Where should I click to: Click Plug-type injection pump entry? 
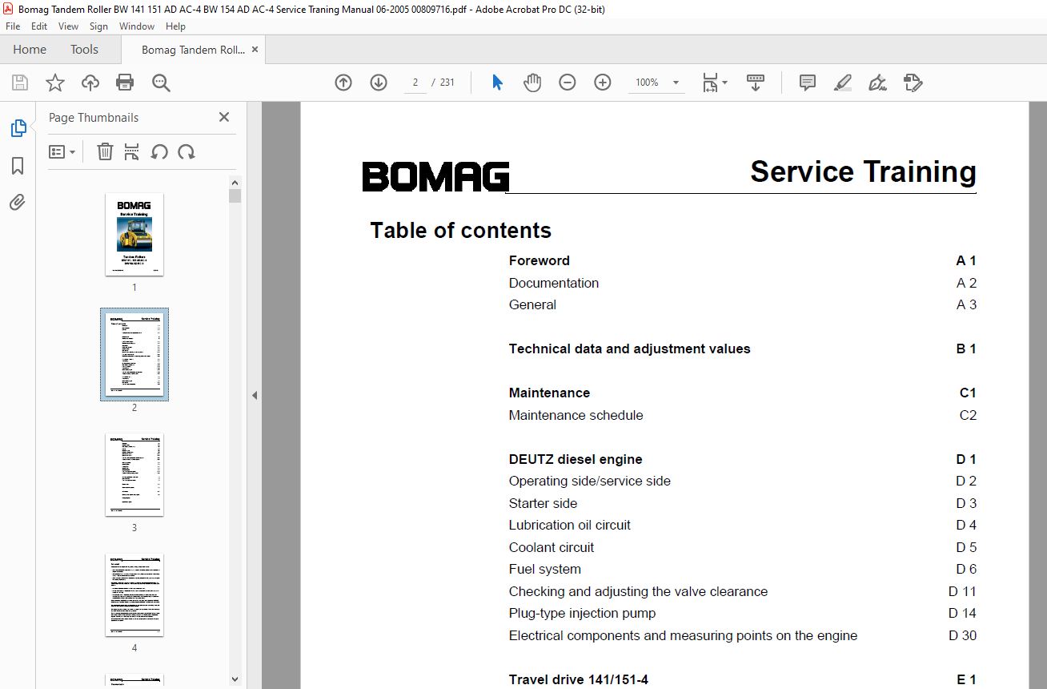tap(583, 613)
